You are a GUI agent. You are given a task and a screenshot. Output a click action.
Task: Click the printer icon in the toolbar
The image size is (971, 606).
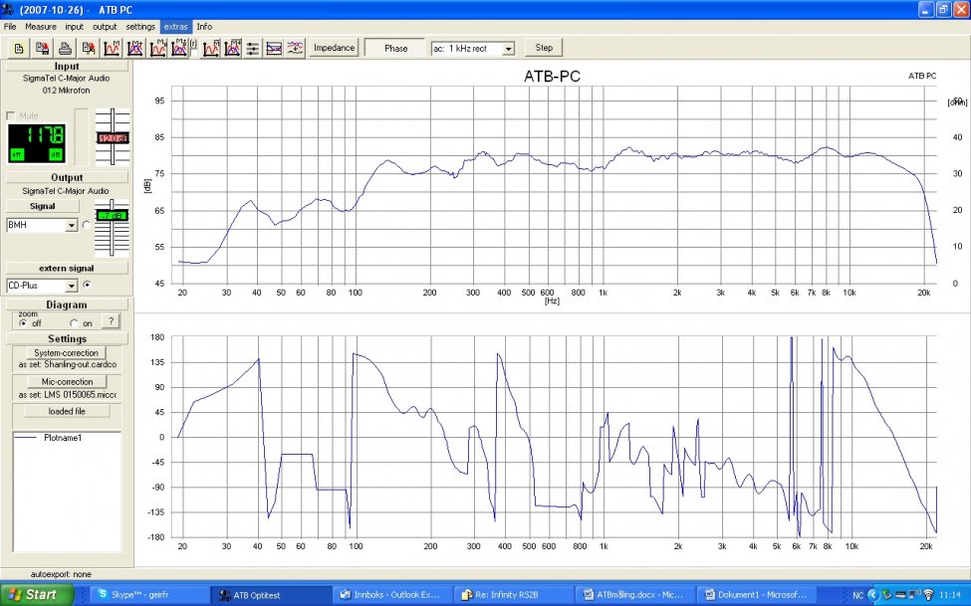coord(66,48)
